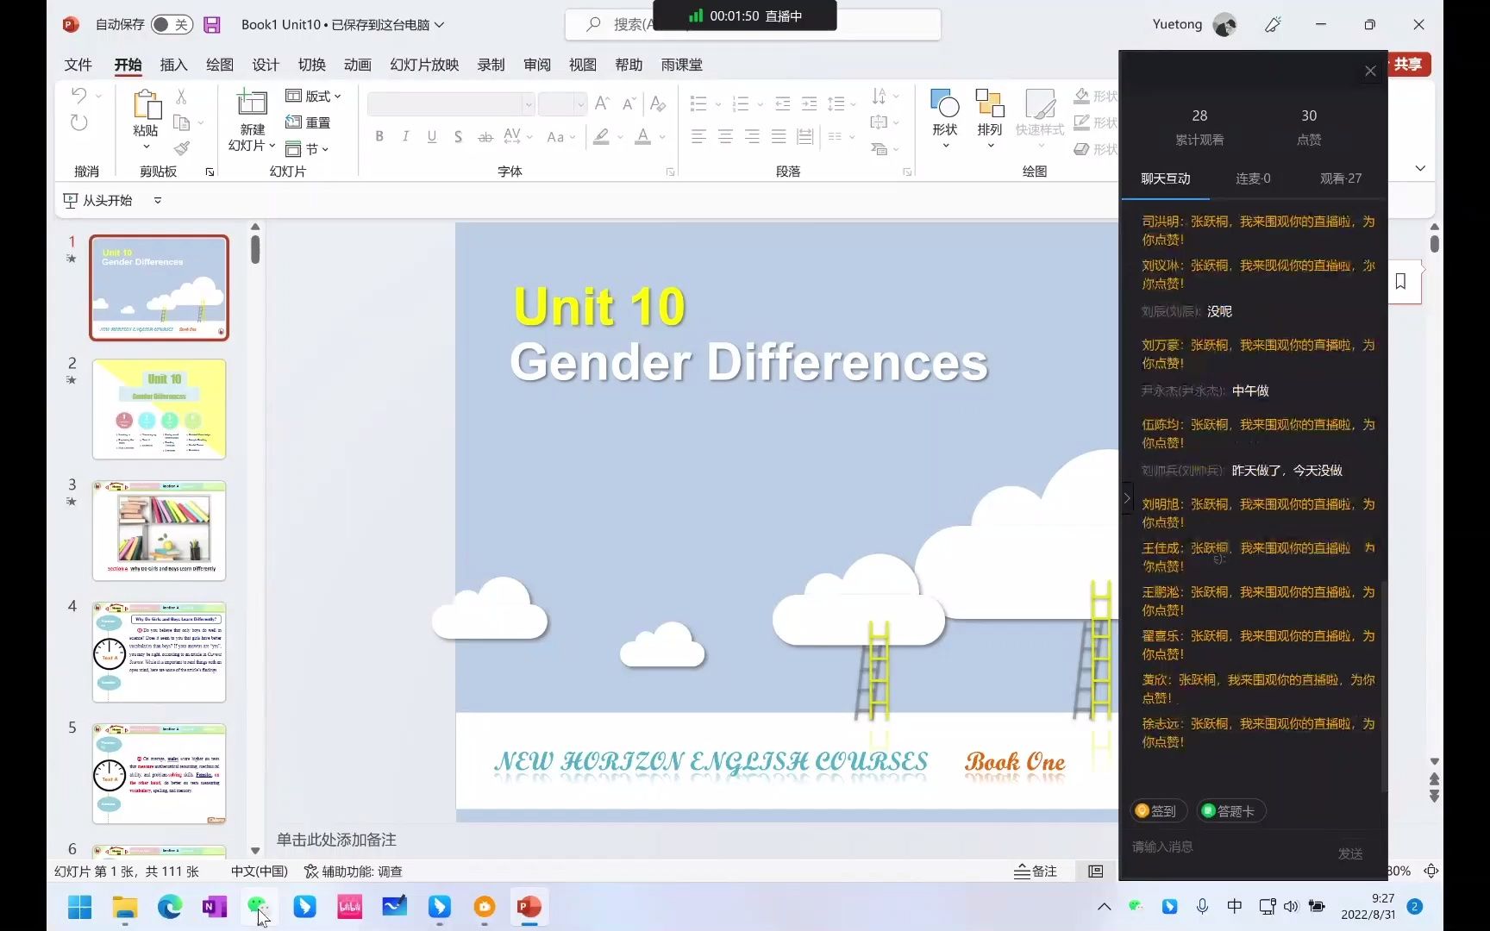The height and width of the screenshot is (931, 1490).
Task: Close the live chat panel
Action: (1370, 71)
